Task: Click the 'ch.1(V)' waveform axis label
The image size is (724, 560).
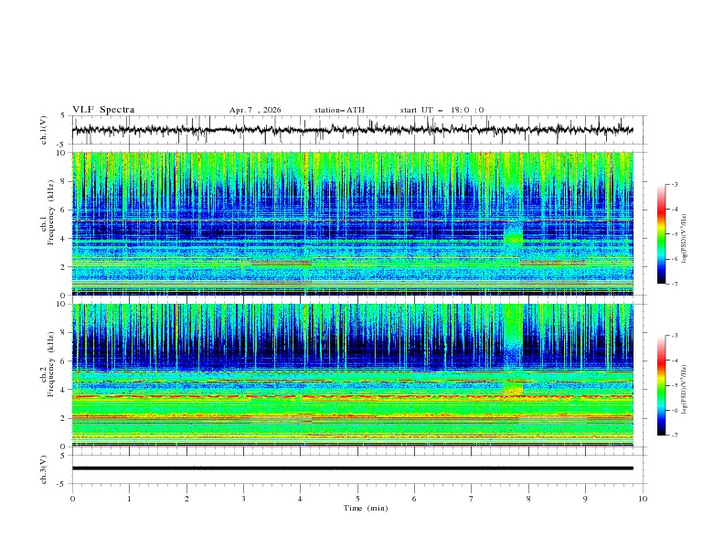Action: [44, 130]
